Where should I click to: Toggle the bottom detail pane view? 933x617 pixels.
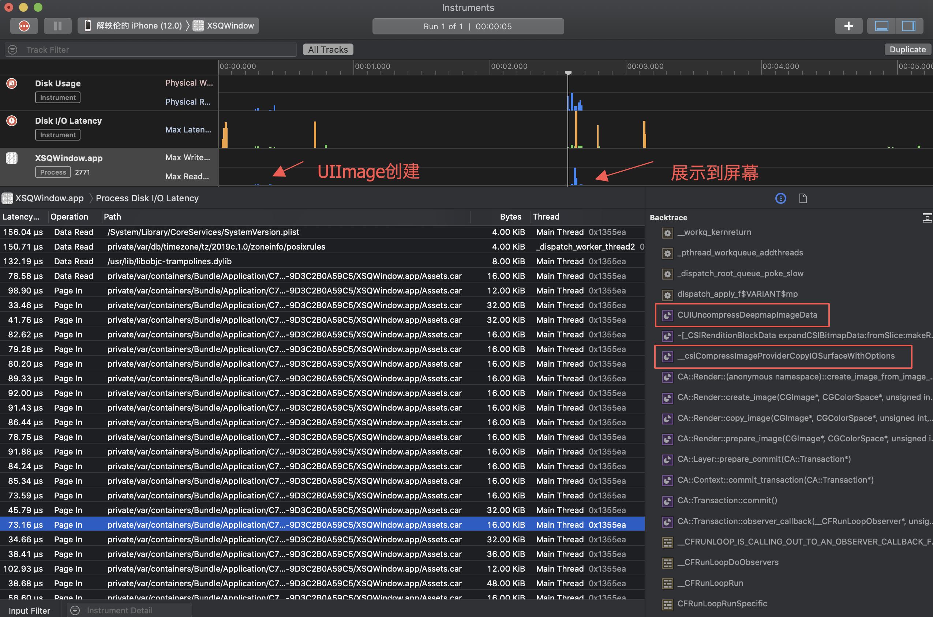click(x=881, y=26)
